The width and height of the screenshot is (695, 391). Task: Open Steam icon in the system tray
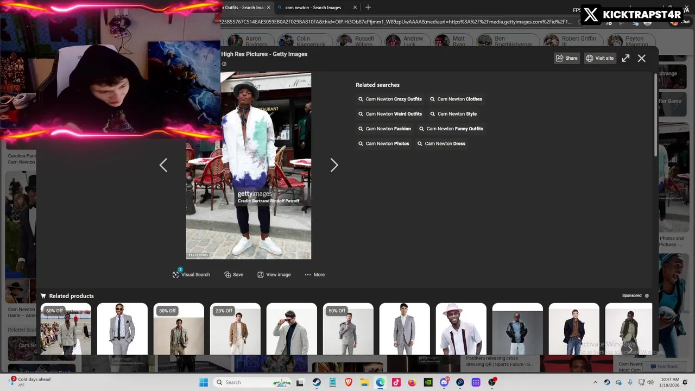(607, 382)
